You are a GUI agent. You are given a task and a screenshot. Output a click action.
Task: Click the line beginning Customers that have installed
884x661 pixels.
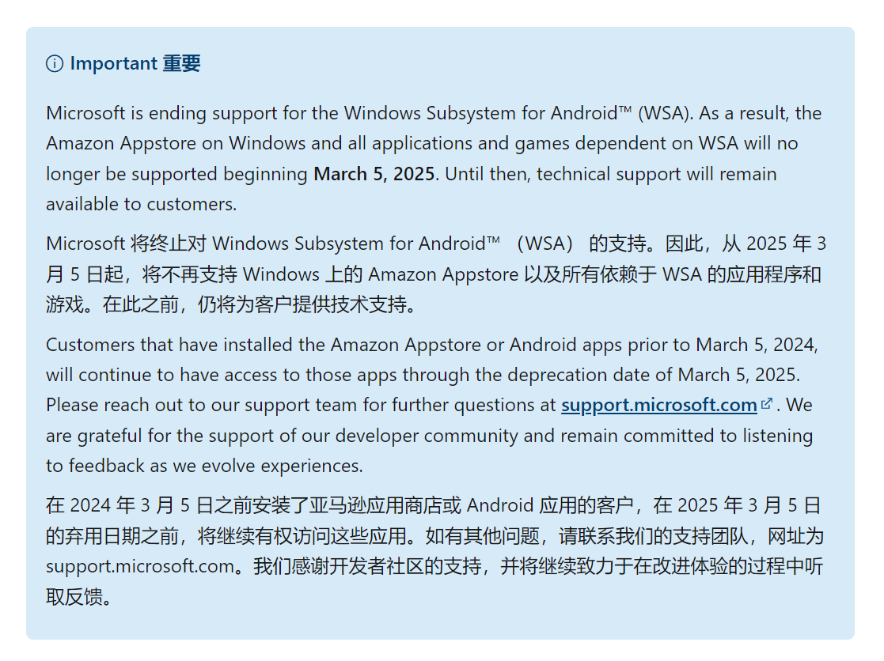click(432, 345)
